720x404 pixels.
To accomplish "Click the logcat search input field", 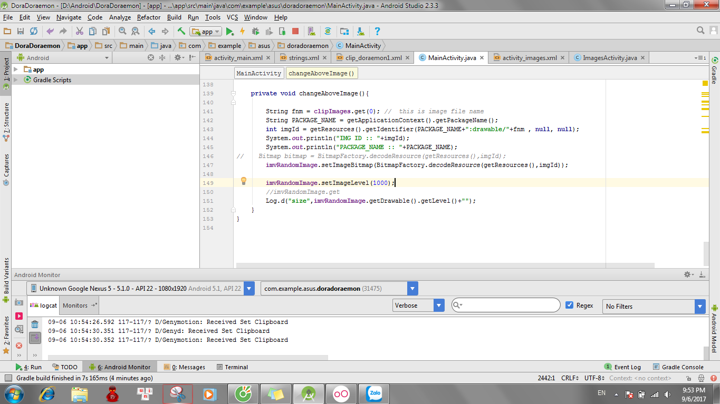I will [509, 306].
